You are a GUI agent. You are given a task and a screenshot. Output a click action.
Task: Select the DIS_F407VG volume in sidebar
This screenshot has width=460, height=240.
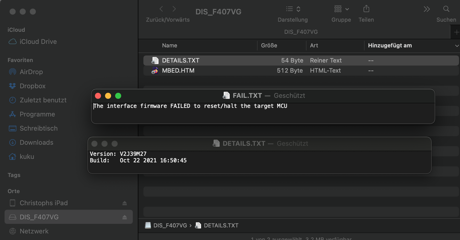pos(69,217)
